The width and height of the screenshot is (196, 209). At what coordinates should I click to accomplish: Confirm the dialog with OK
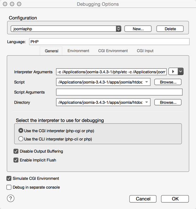tap(175, 199)
